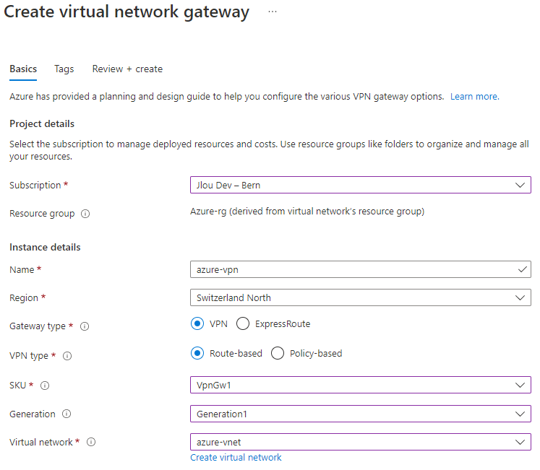The height and width of the screenshot is (470, 540).
Task: Switch to the Basics tab
Action: tap(23, 69)
